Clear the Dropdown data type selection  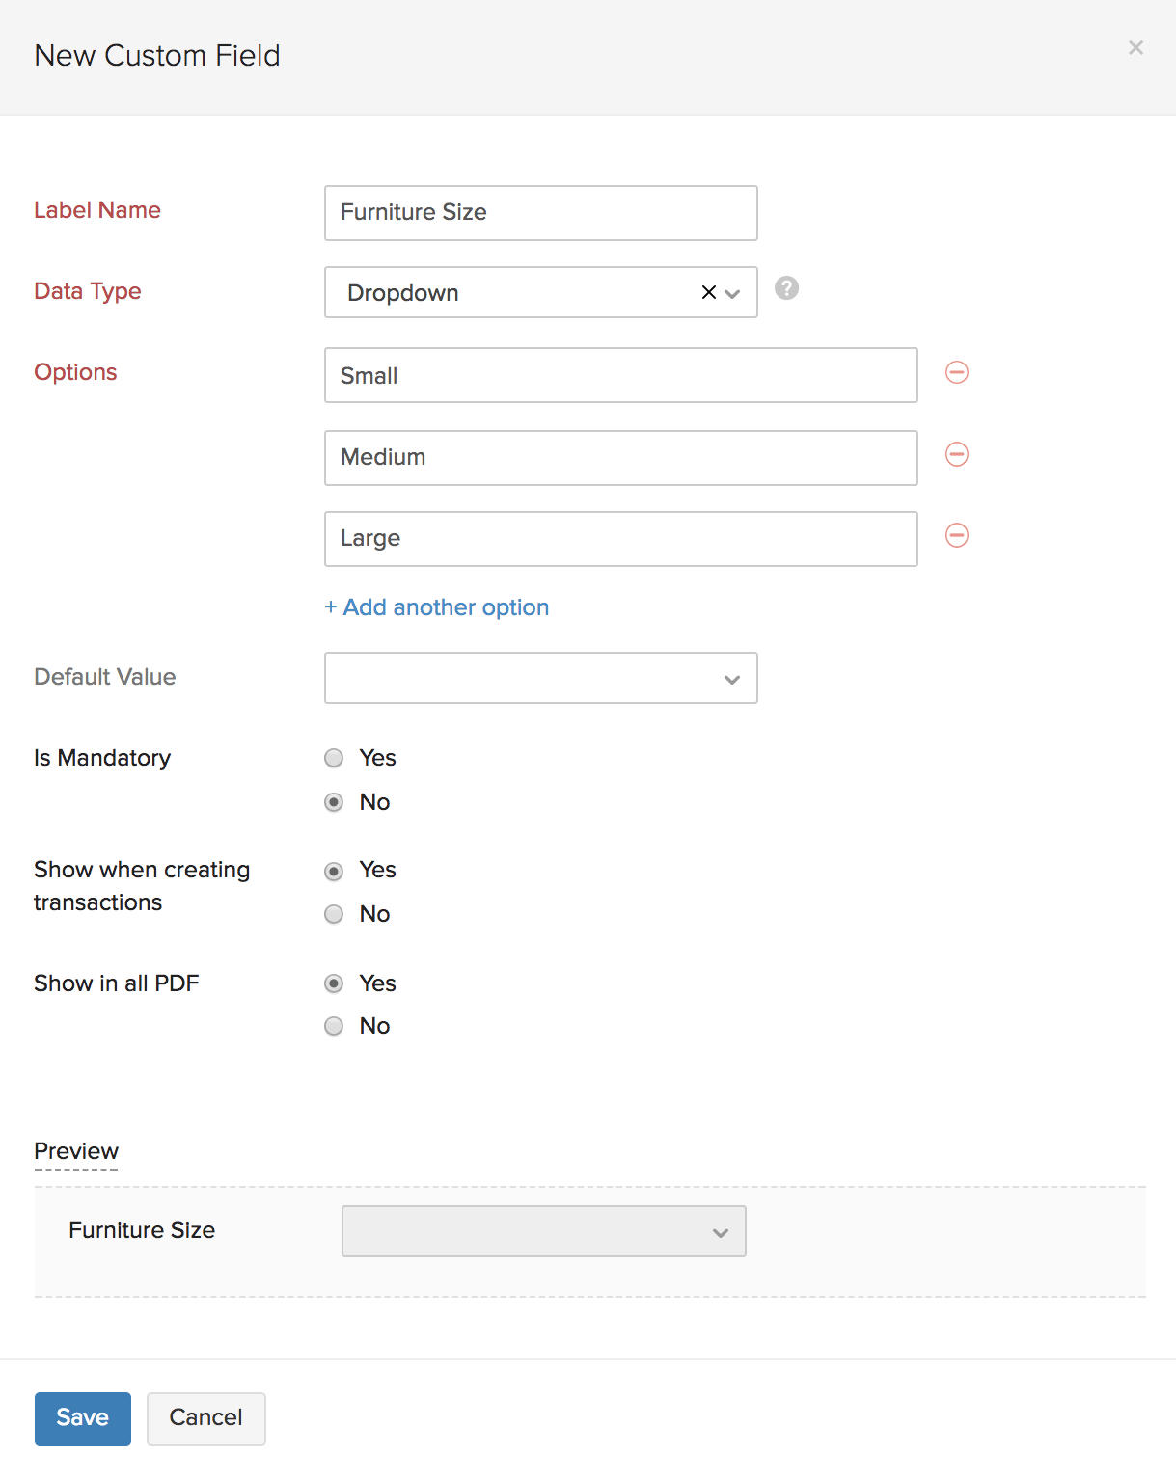coord(708,292)
